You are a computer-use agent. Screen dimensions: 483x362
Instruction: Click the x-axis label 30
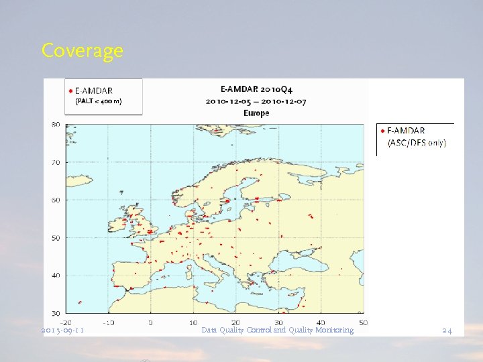pyautogui.click(x=278, y=322)
